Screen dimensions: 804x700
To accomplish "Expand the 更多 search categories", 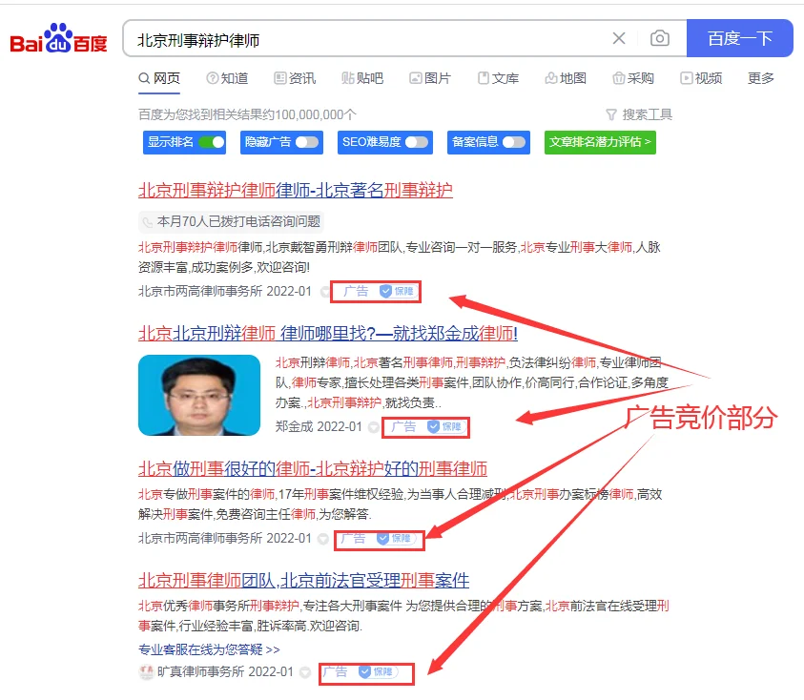I will point(760,78).
